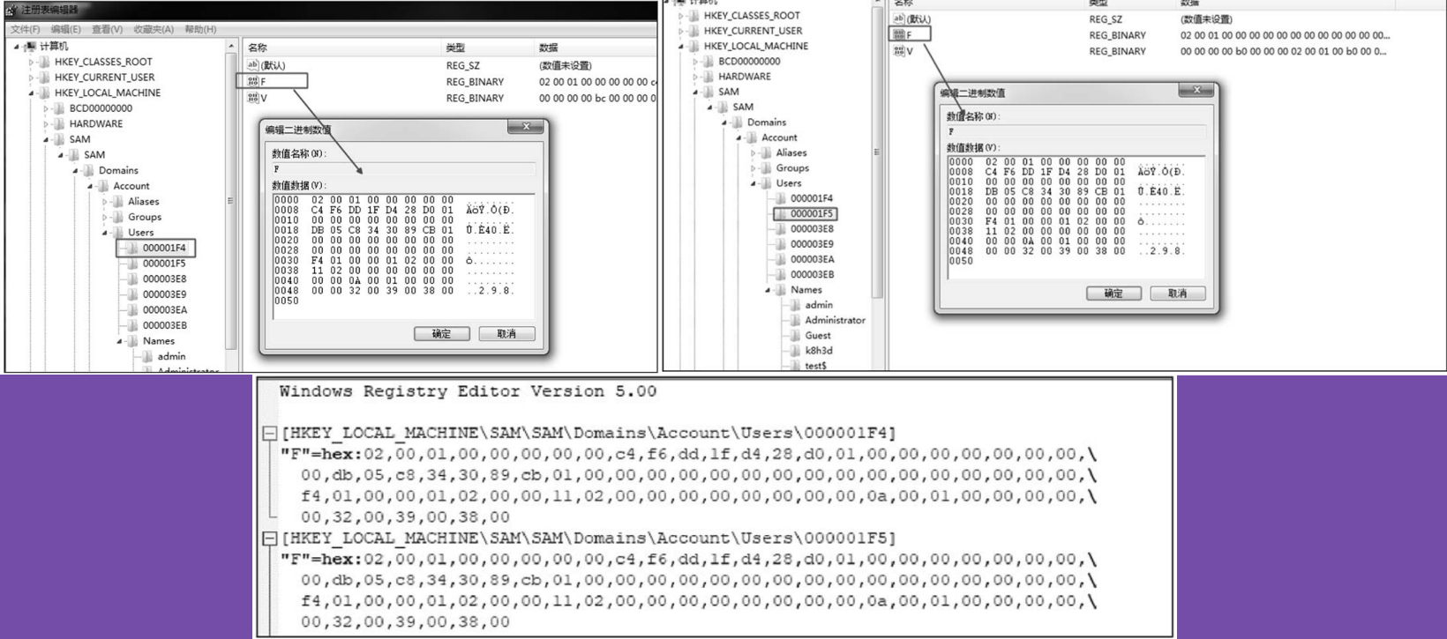The image size is (1447, 639).
Task: Click the Administrator folder icon in the right window
Action: click(795, 320)
